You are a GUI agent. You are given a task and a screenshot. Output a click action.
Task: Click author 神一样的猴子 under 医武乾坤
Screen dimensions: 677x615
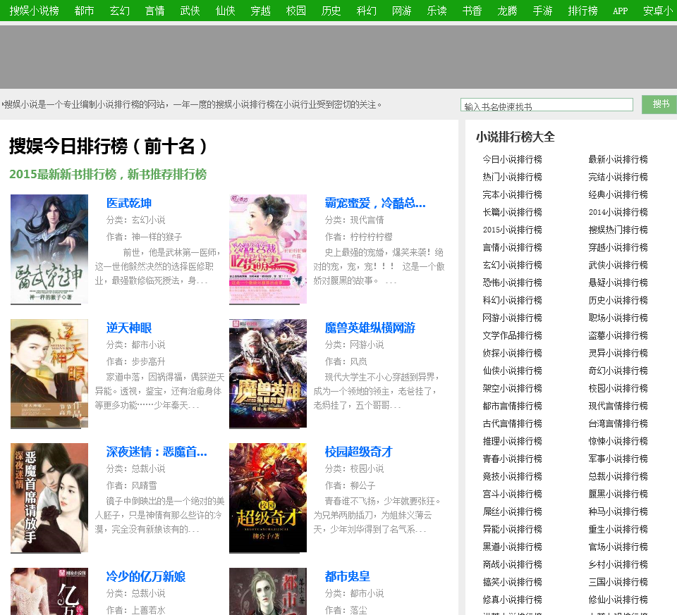coord(157,237)
